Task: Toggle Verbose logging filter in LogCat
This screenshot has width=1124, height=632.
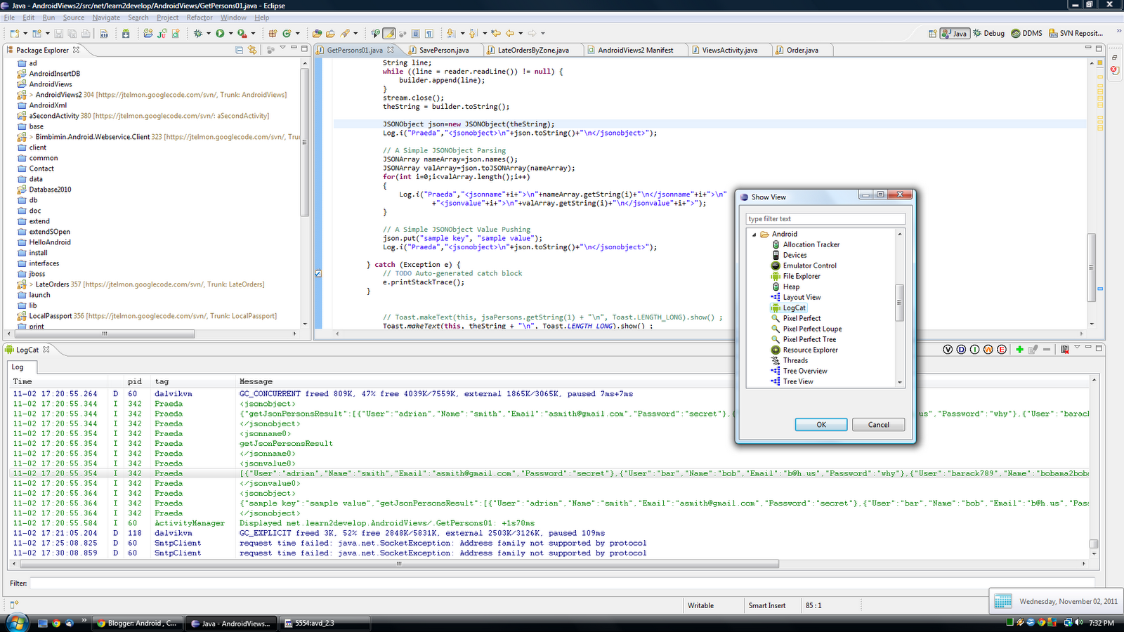Action: pos(948,349)
